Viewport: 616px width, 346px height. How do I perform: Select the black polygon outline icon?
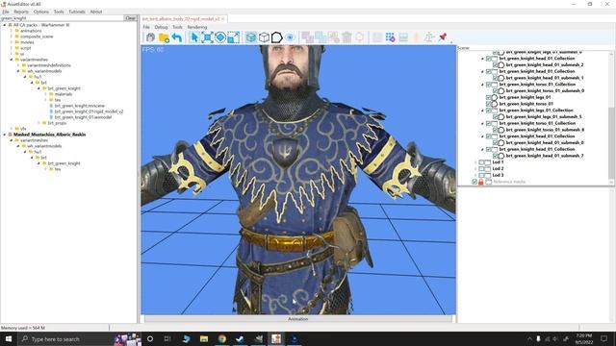277,37
